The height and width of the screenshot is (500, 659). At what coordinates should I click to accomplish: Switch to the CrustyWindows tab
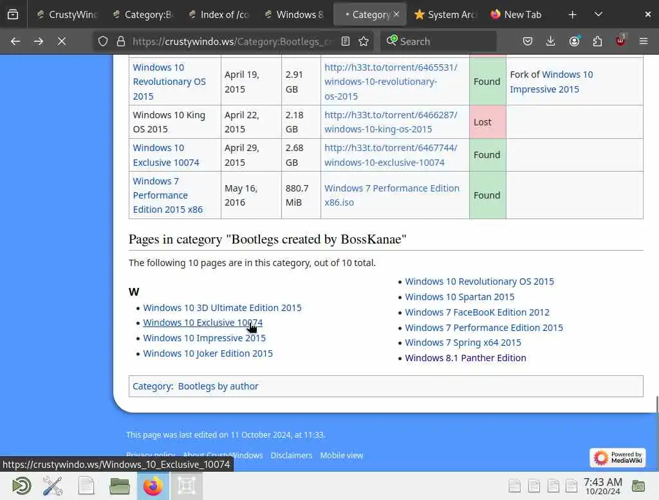click(66, 15)
